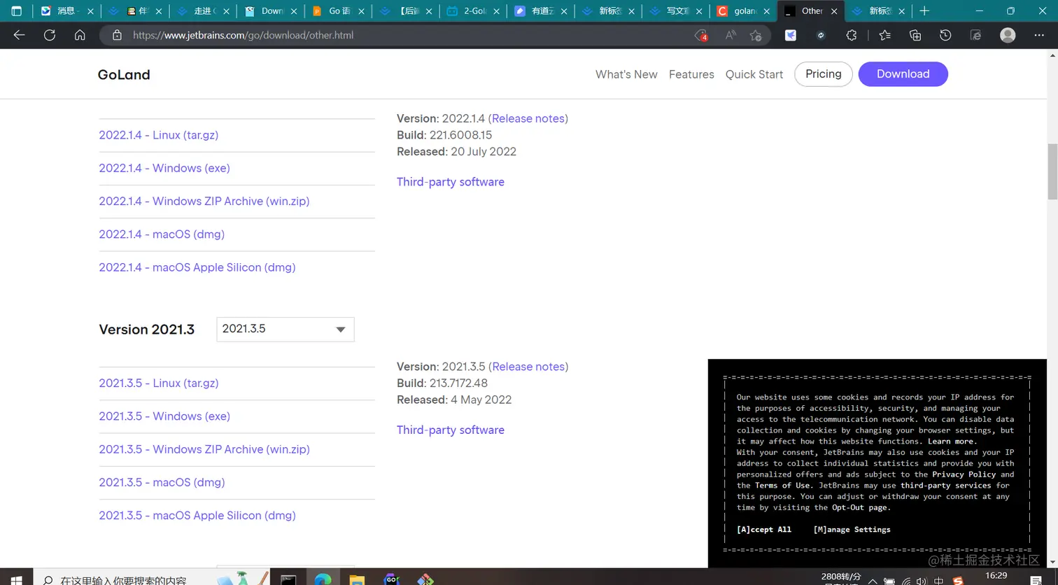Close the '消息' browser tab
The width and height of the screenshot is (1058, 585).
point(90,11)
